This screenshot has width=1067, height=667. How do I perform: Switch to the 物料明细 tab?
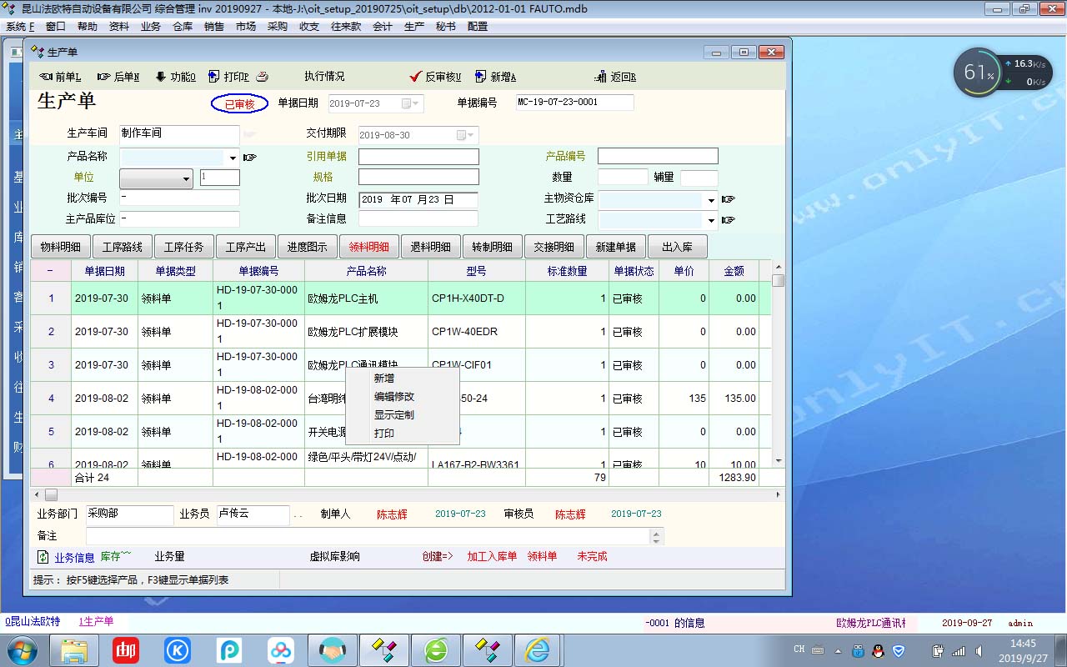pyautogui.click(x=61, y=247)
